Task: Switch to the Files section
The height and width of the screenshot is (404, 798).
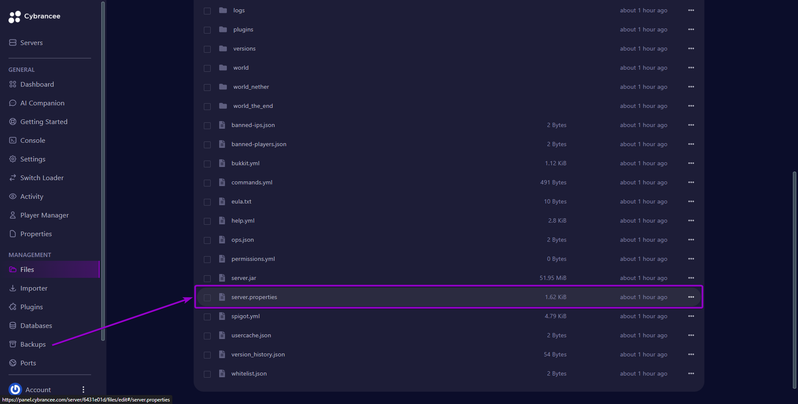Action: pyautogui.click(x=27, y=269)
